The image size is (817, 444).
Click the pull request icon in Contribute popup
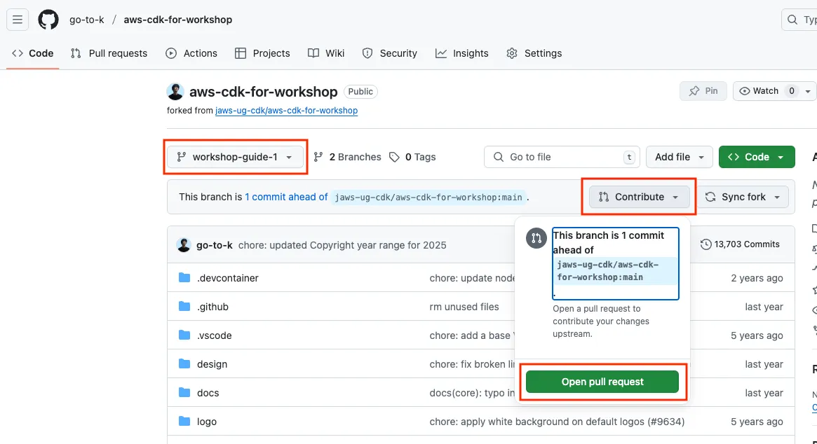(x=536, y=238)
